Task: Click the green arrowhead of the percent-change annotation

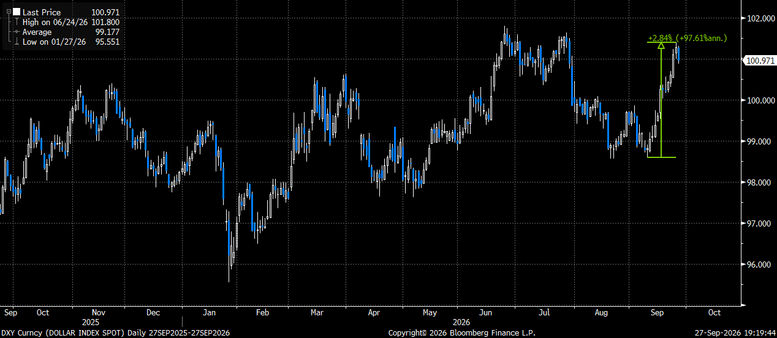Action: [661, 45]
